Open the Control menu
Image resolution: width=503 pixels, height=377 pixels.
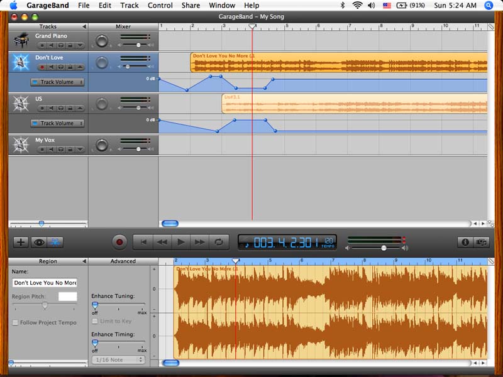pyautogui.click(x=160, y=5)
